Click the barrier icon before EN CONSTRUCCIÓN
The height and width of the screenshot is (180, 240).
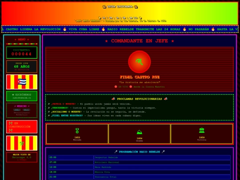(11, 123)
